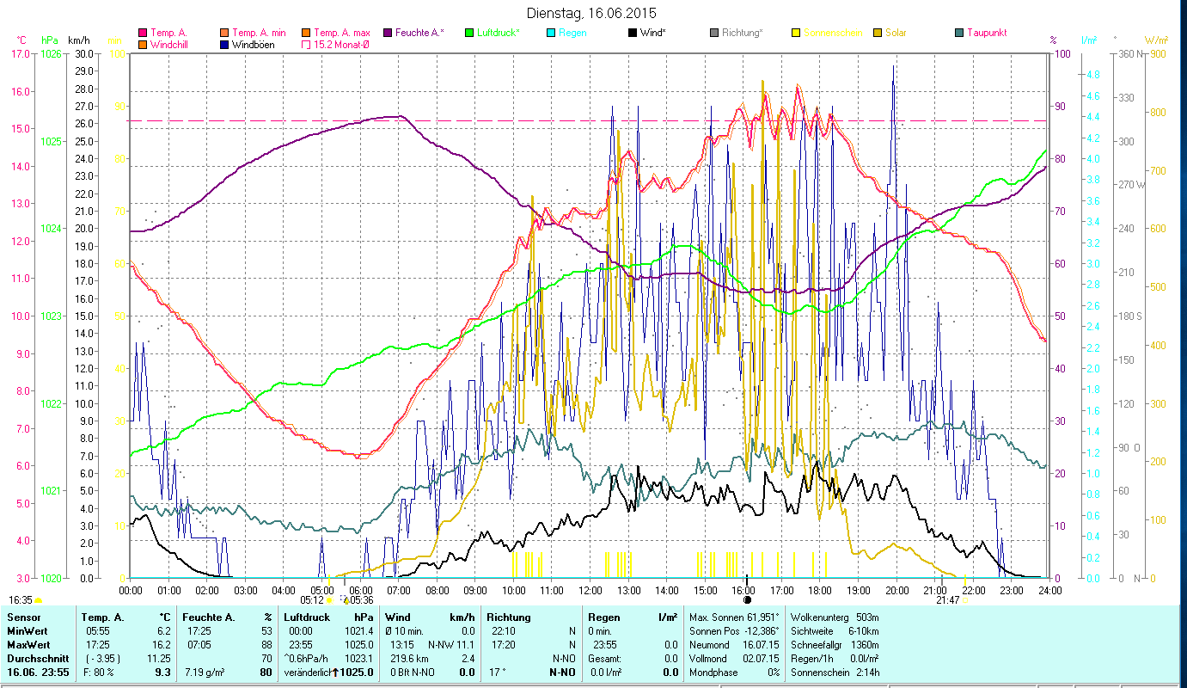This screenshot has width=1187, height=688.
Task: Click the pink Temp. A. legend swatch
Action: pyautogui.click(x=144, y=33)
